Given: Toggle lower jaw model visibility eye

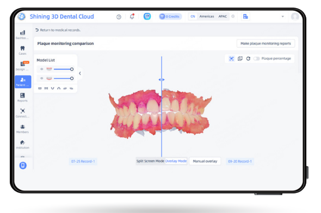Looking at the screenshot, I should pos(41,78).
